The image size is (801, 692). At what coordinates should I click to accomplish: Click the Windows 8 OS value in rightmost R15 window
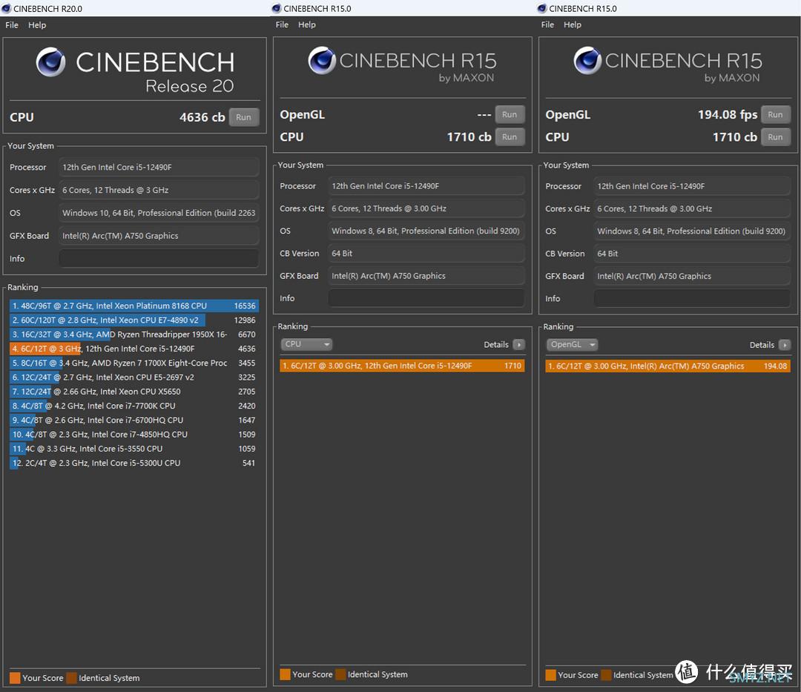[692, 231]
